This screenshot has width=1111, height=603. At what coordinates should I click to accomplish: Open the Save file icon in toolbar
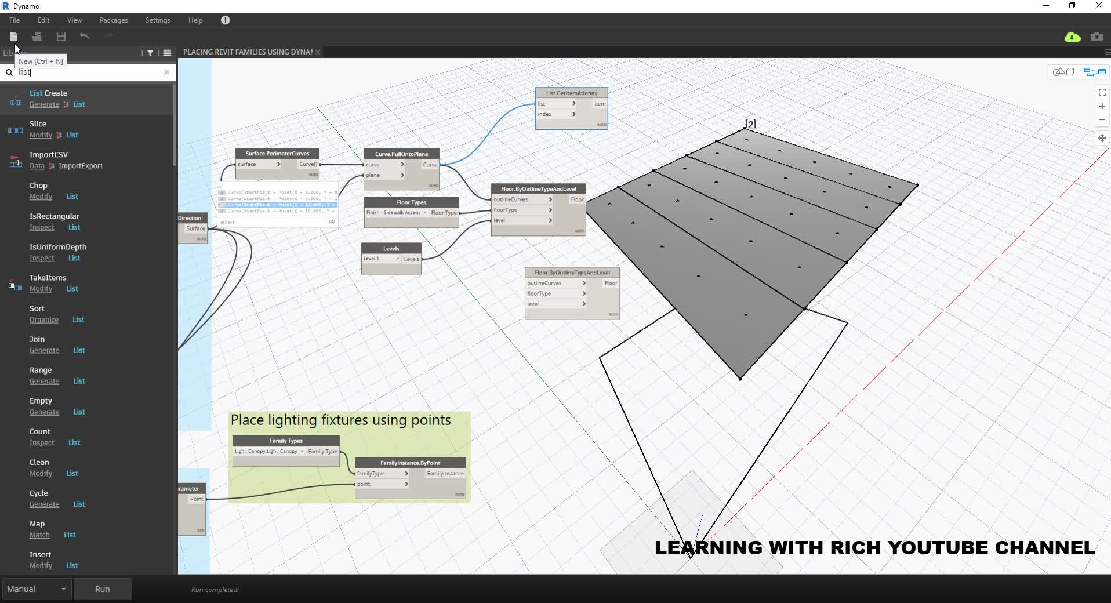[60, 36]
